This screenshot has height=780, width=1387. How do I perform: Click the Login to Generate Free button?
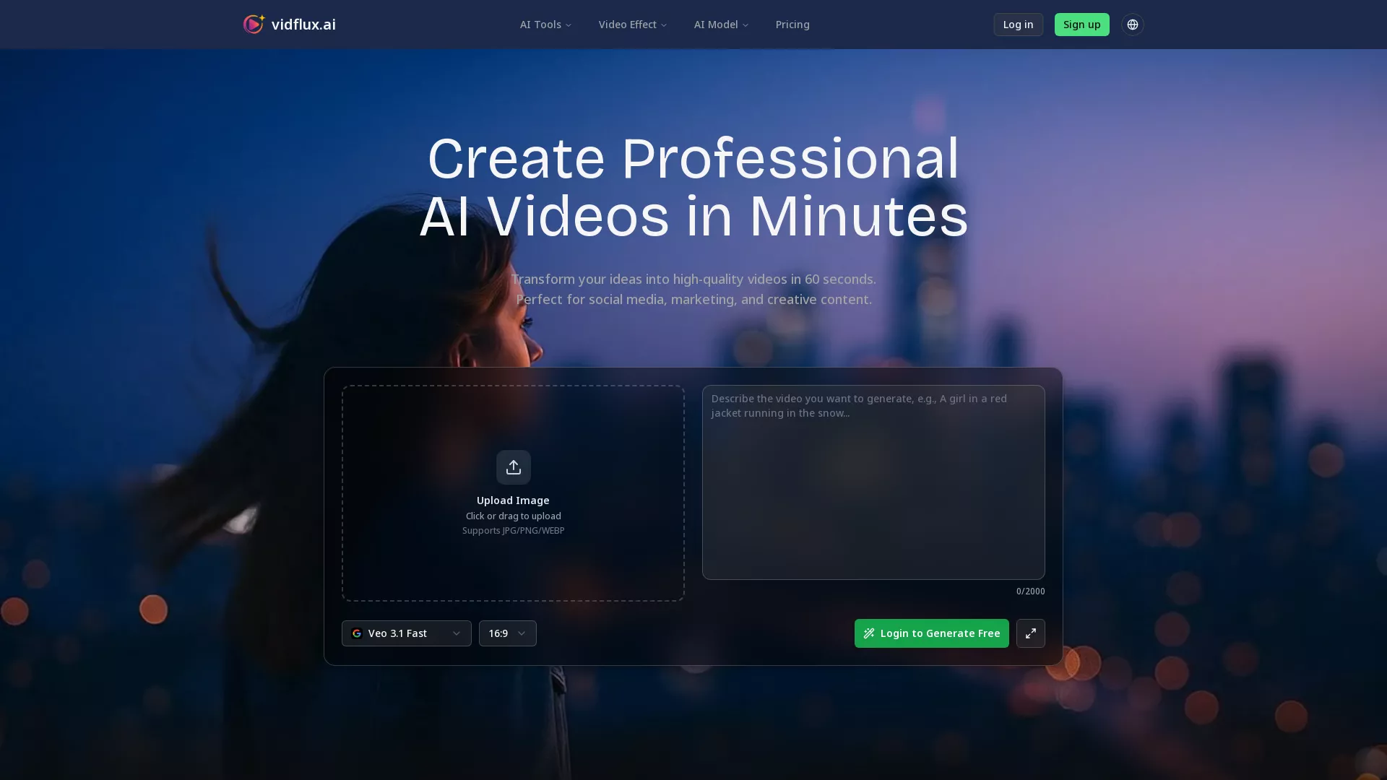coord(931,633)
